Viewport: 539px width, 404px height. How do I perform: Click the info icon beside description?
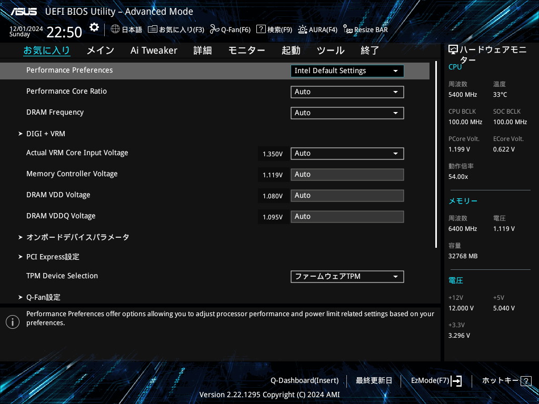(x=13, y=322)
